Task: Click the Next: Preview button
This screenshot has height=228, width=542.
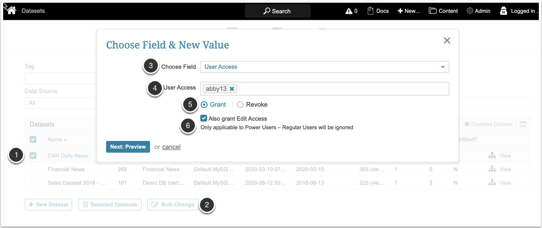Action: tap(128, 147)
